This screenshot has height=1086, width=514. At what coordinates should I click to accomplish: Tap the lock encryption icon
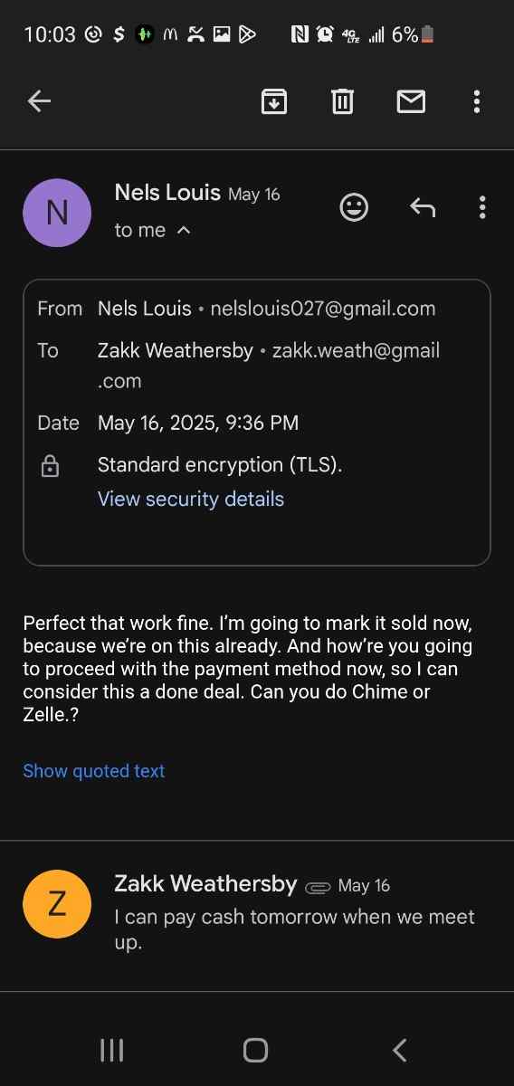(x=50, y=466)
